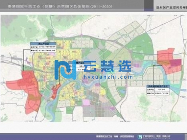Click the blue header of the western industry label box
187x140 pixels.
pyautogui.click(x=43, y=44)
